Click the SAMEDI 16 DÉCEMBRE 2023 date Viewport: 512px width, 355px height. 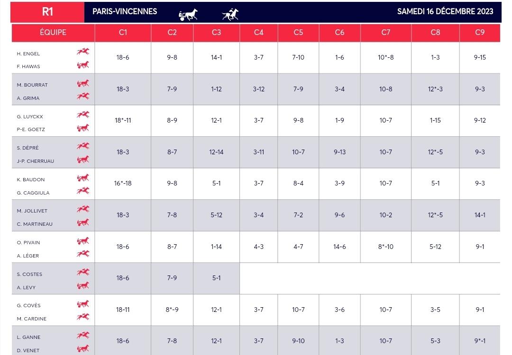[445, 11]
